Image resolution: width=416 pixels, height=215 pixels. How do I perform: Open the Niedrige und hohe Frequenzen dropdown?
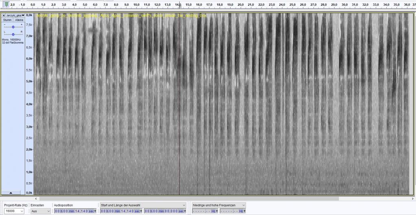pos(243,205)
